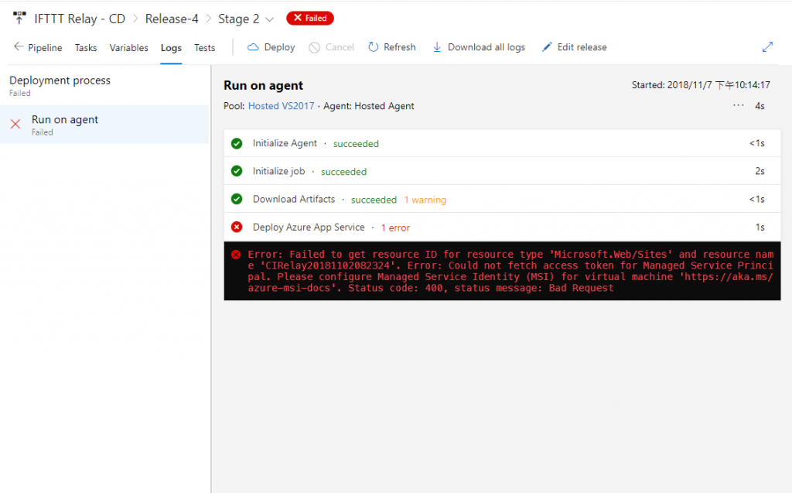The height and width of the screenshot is (493, 792).
Task: Go back using the Pipeline arrow icon
Action: (19, 47)
